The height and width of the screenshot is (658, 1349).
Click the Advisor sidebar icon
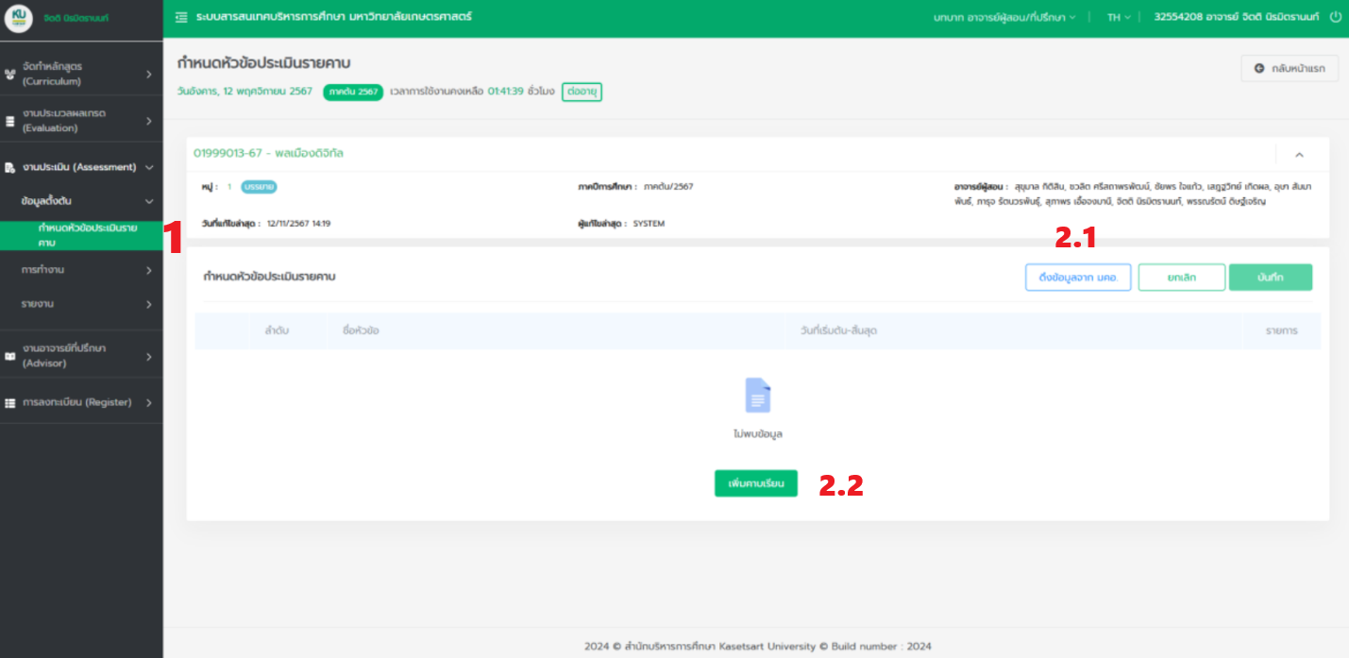[10, 356]
